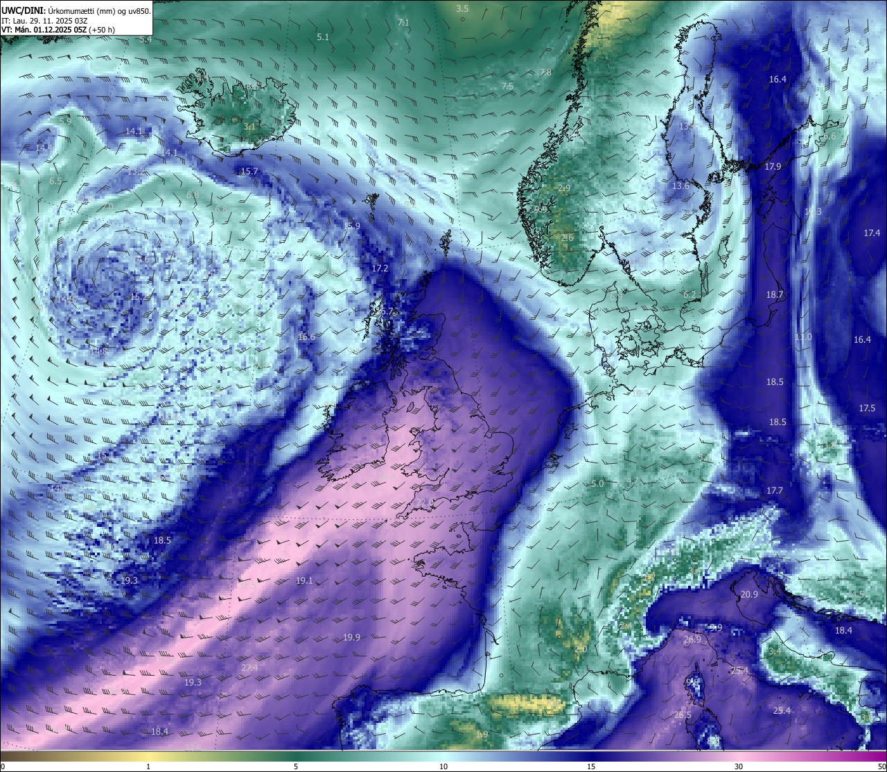This screenshot has height=772, width=887.
Task: Click the 'IT: Lau. 29. 11. 2025 03Z' line
Action: coord(44,21)
